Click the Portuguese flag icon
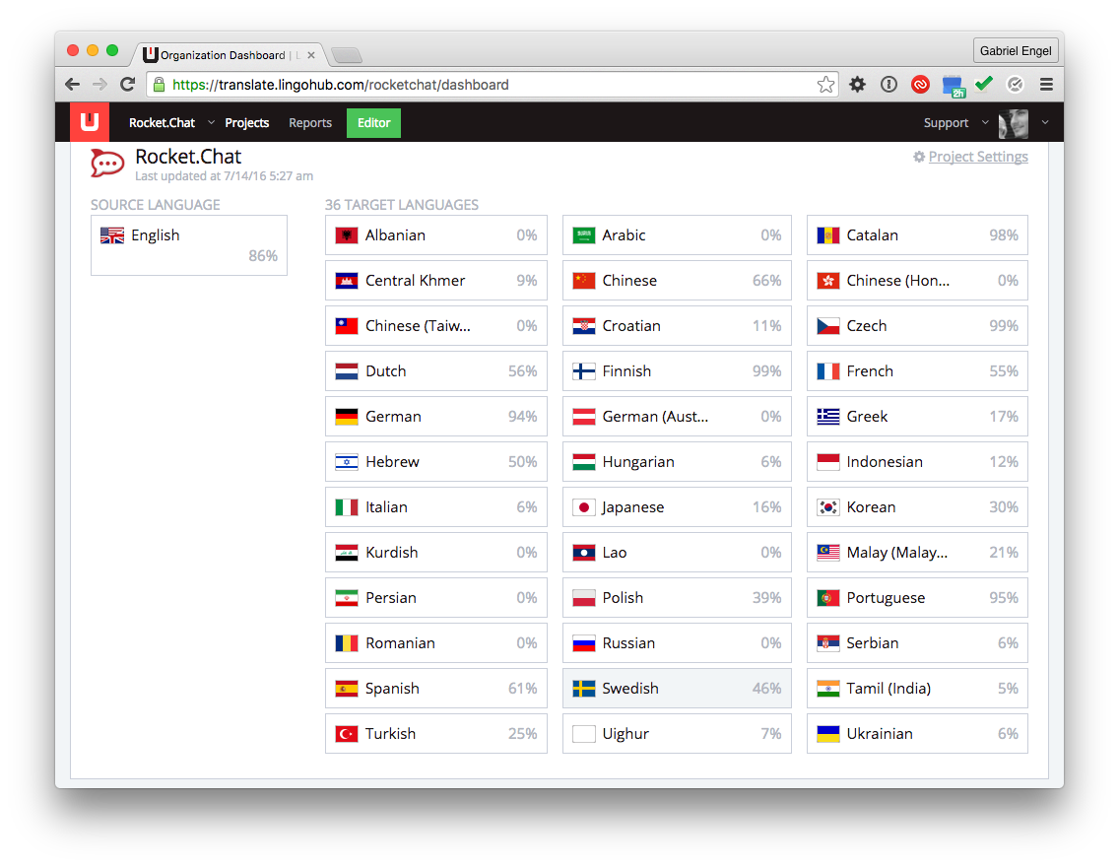This screenshot has height=867, width=1119. pos(827,597)
